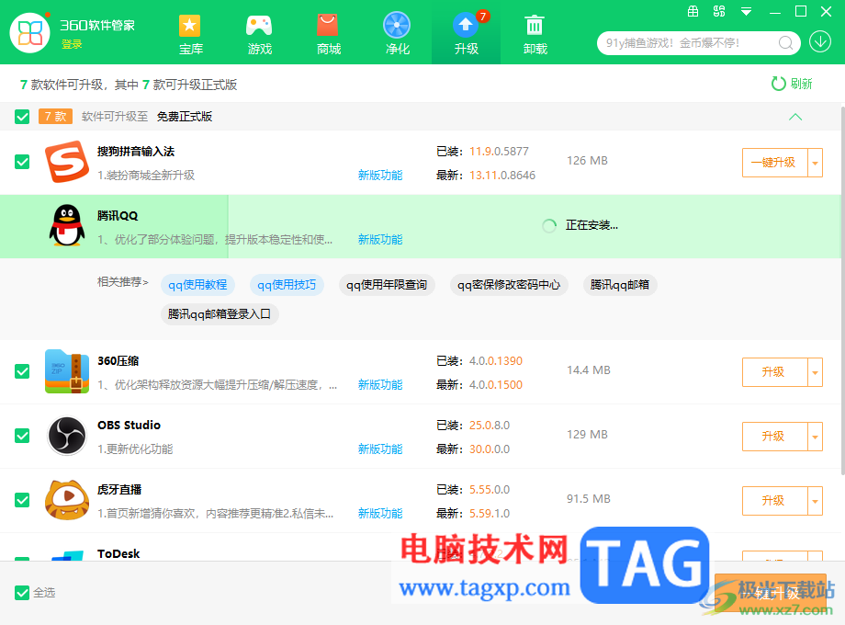Image resolution: width=845 pixels, height=625 pixels.
Task: Click 登录 to sign in
Action: point(72,44)
